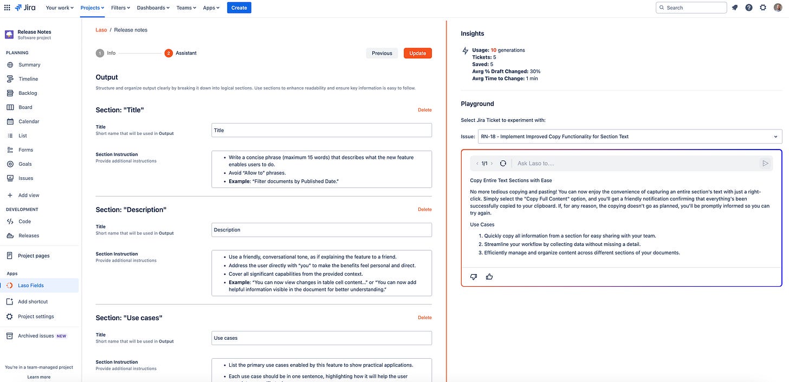Click the Use cases section name input
The height and width of the screenshot is (382, 789).
pos(321,338)
